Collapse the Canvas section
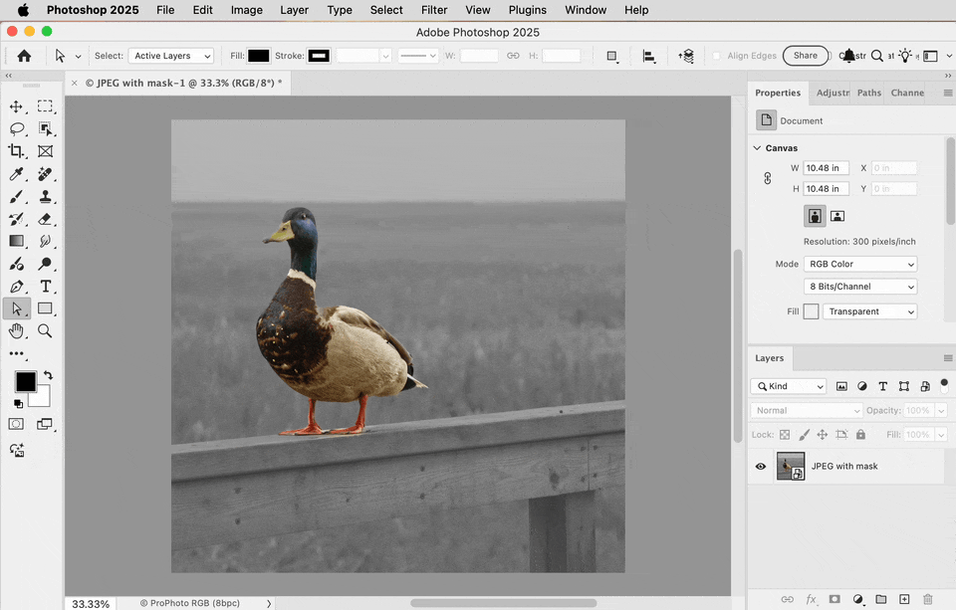The width and height of the screenshot is (956, 610). (x=757, y=147)
